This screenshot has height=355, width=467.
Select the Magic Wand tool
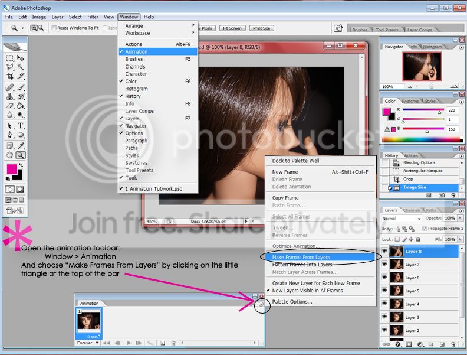(20, 67)
